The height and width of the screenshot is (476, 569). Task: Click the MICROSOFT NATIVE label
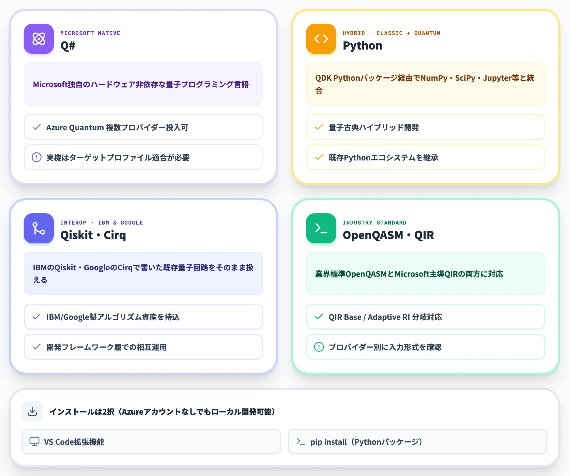pos(90,33)
